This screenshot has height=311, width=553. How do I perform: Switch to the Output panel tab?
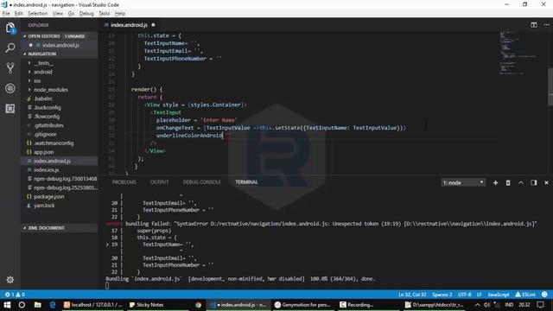[159, 182]
